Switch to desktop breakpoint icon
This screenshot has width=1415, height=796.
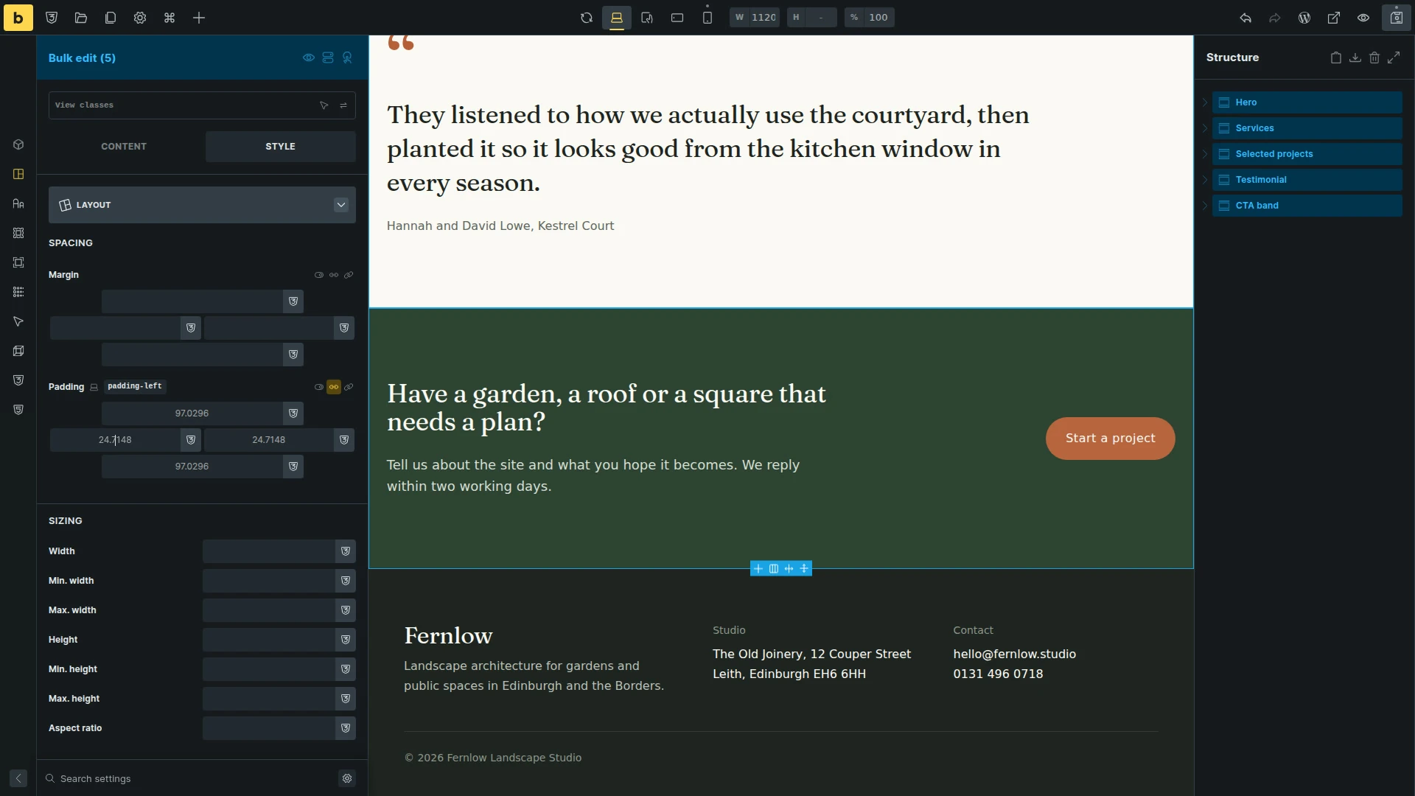coord(617,18)
